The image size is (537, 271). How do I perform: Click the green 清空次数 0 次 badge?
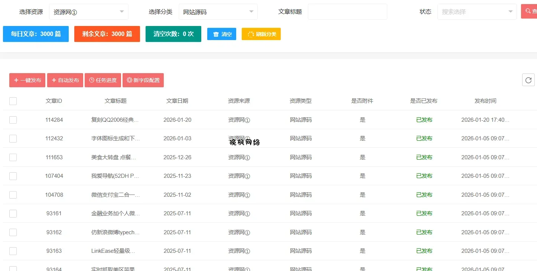click(x=173, y=34)
